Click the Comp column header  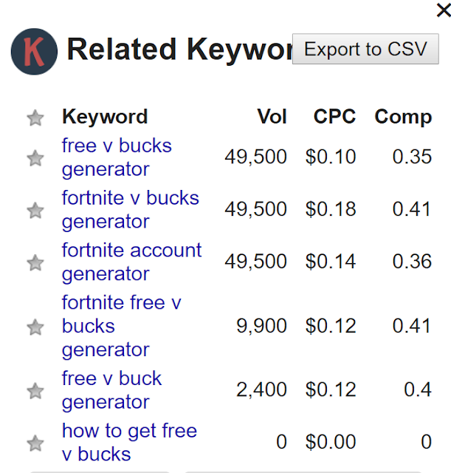[403, 117]
